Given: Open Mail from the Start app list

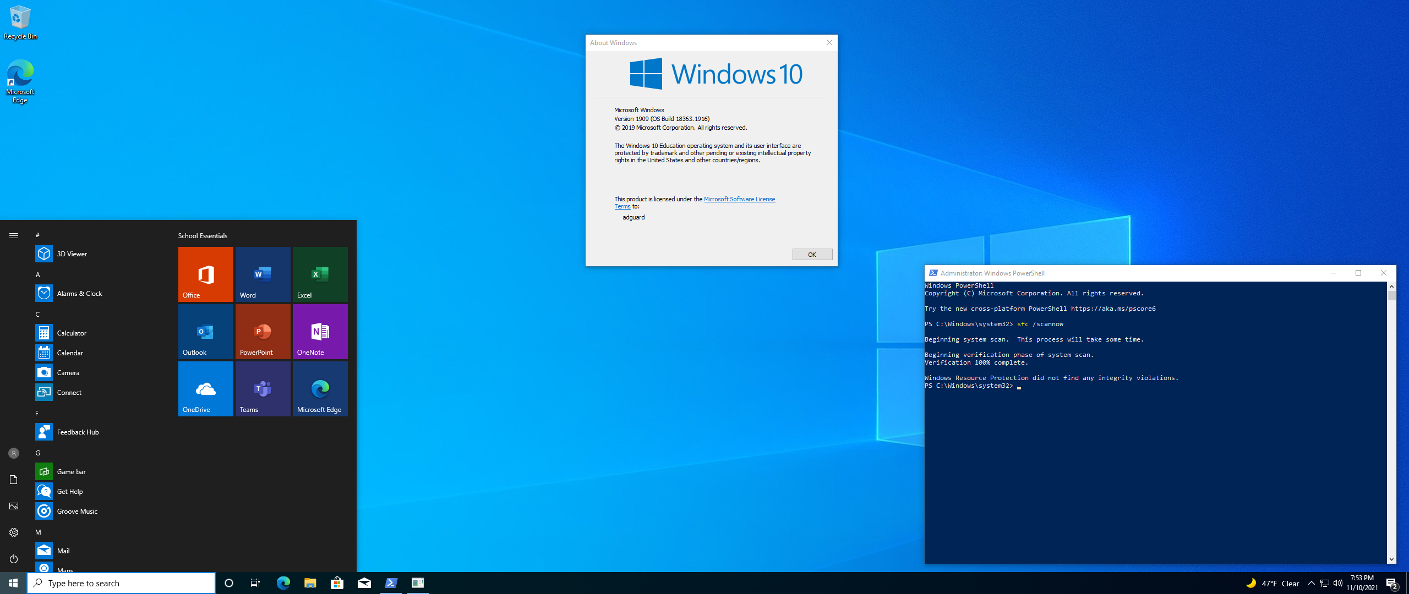Looking at the screenshot, I should click(99, 551).
